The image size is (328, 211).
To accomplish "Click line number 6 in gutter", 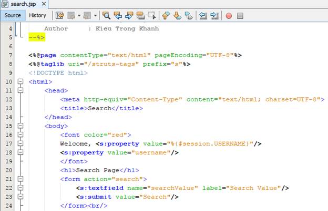I will click(11, 46).
